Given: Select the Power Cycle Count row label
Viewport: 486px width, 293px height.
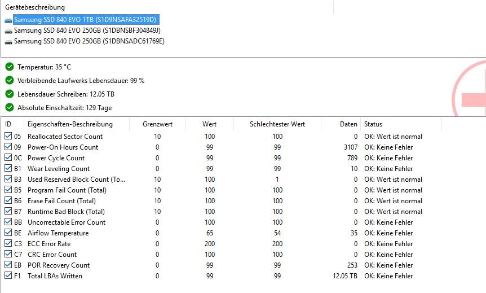Looking at the screenshot, I should (x=56, y=158).
